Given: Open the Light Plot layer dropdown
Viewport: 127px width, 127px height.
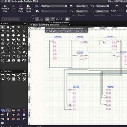Looking at the screenshot, I should (x=82, y=6).
